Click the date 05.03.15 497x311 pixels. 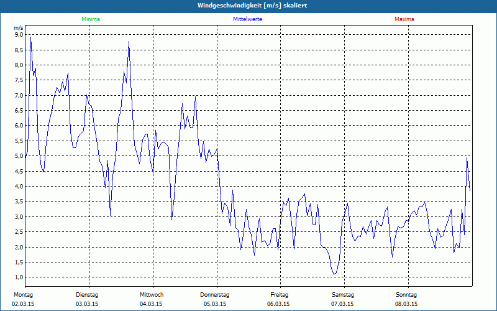[x=215, y=304]
